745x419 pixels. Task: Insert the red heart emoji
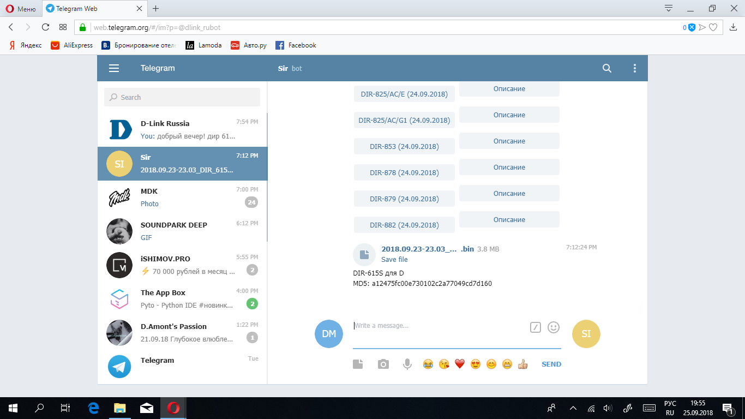460,364
